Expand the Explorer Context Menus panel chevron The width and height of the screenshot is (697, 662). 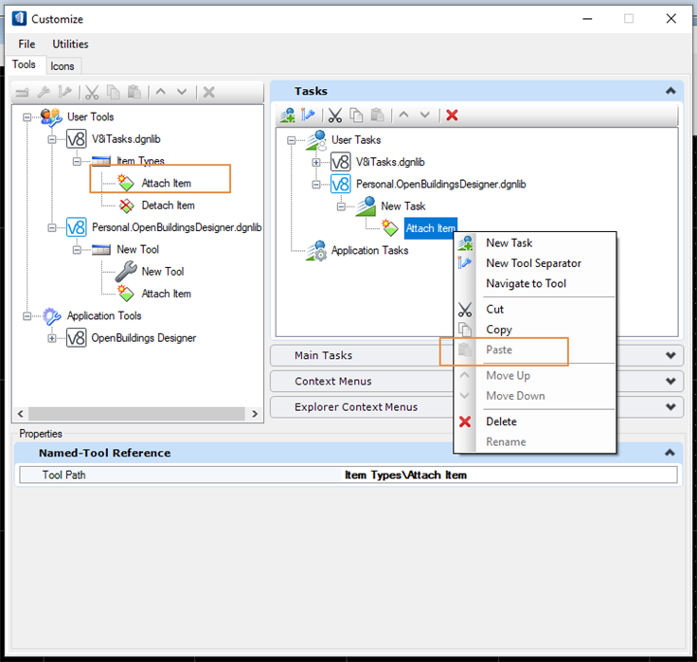point(670,407)
